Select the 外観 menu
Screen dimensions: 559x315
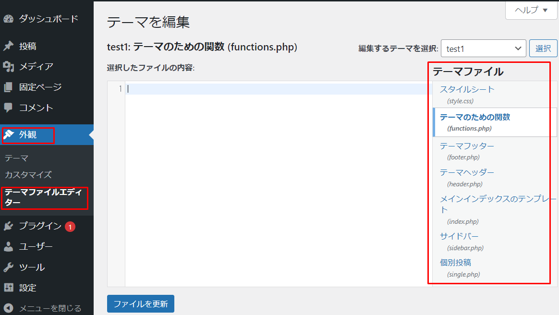47,134
